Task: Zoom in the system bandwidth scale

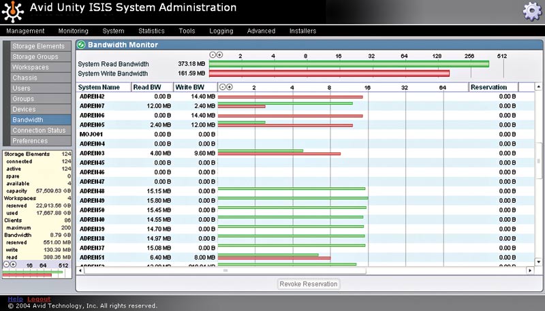Action: [x=219, y=55]
